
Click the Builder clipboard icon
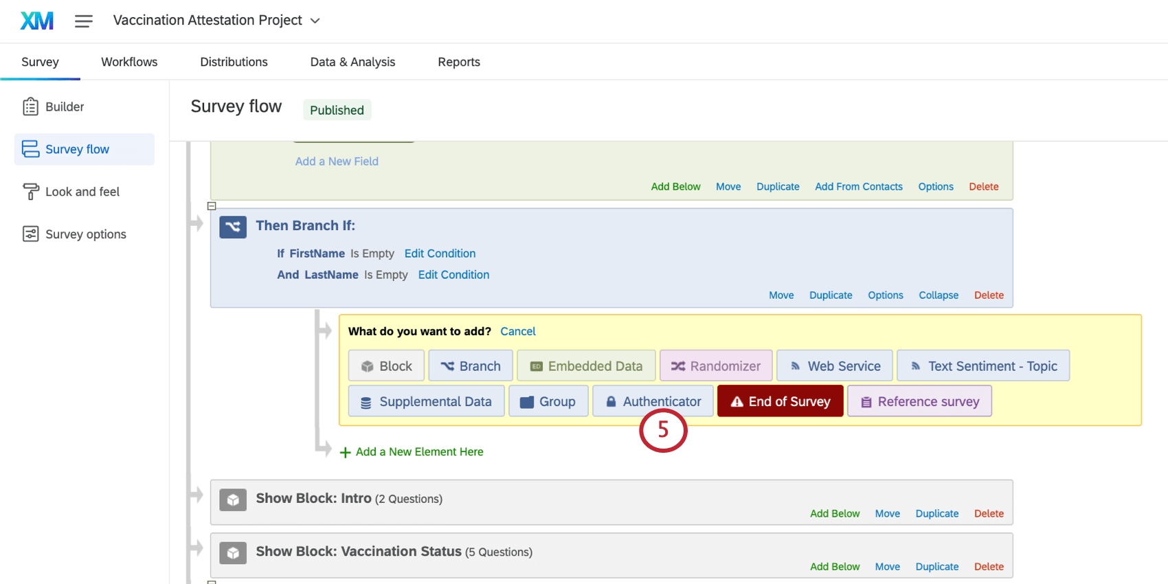click(30, 106)
